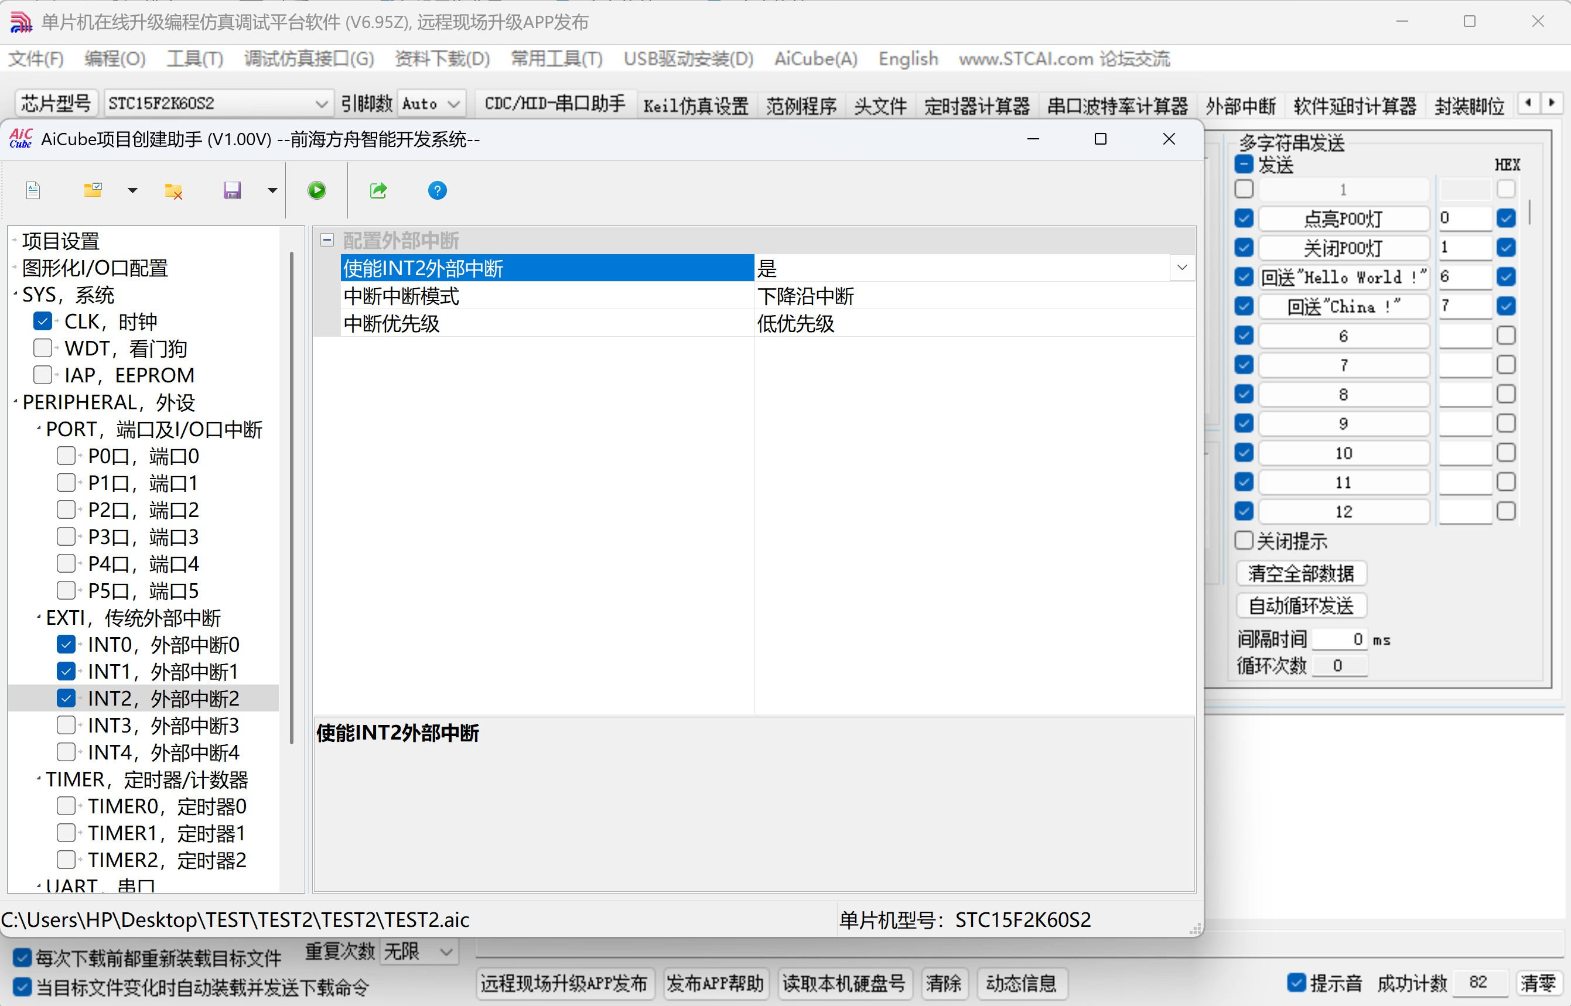Viewport: 1571px width, 1006px height.
Task: Click the new project document icon
Action: tap(33, 191)
